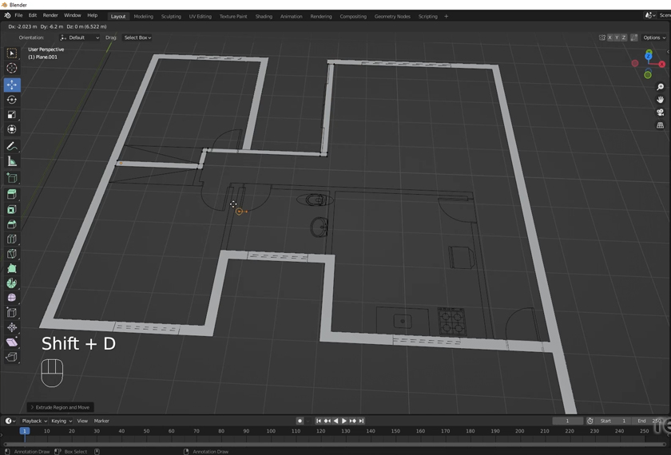The height and width of the screenshot is (455, 671).
Task: Open the Orientation Default dropdown
Action: tap(80, 38)
